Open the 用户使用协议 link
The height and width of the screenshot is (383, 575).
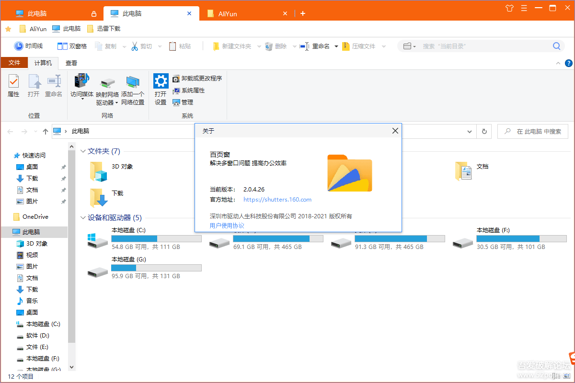tap(227, 225)
